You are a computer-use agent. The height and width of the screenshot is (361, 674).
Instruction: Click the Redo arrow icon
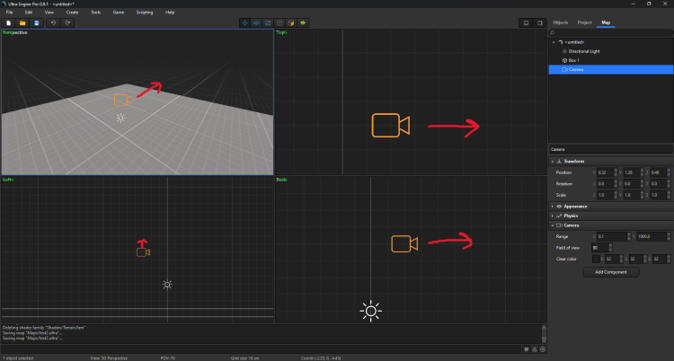tap(68, 22)
